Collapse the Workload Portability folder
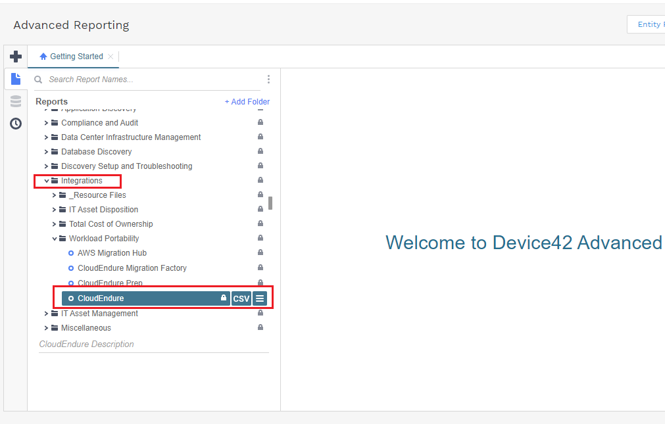Image resolution: width=665 pixels, height=424 pixels. 55,239
